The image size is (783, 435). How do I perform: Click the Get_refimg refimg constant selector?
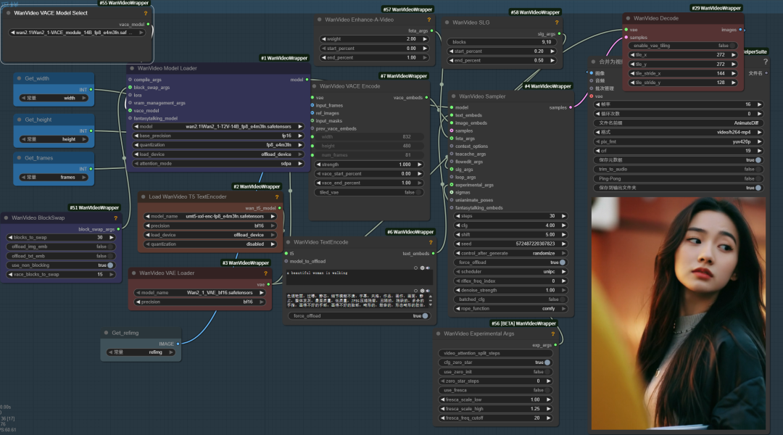click(x=141, y=352)
